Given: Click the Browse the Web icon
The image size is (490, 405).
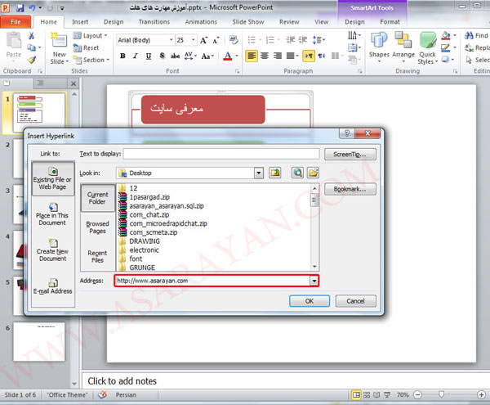Looking at the screenshot, I should pyautogui.click(x=298, y=173).
